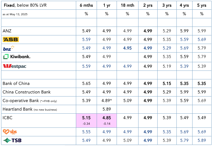Click Bank of China's 5.65 rate
The width and height of the screenshot is (213, 146).
(x=86, y=84)
